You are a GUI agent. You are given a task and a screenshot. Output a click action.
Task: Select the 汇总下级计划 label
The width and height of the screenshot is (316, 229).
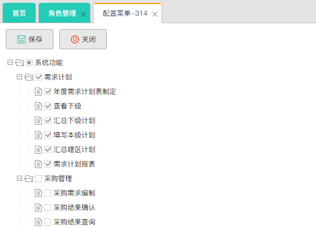click(x=74, y=121)
